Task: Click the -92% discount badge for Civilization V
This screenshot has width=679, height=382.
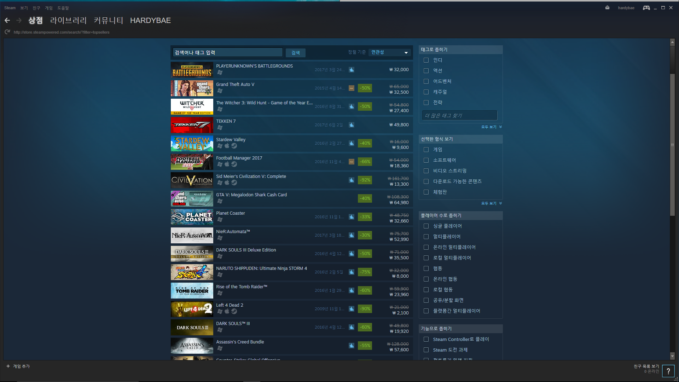Action: pos(365,180)
